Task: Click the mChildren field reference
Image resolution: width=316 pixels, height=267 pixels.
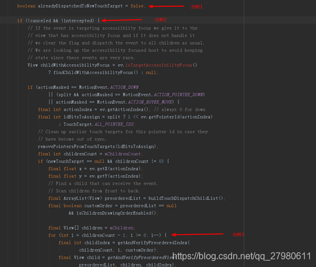Action: (121, 228)
